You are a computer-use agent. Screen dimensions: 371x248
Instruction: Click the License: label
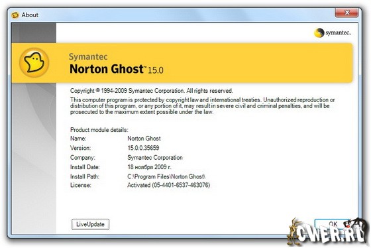[81, 185]
